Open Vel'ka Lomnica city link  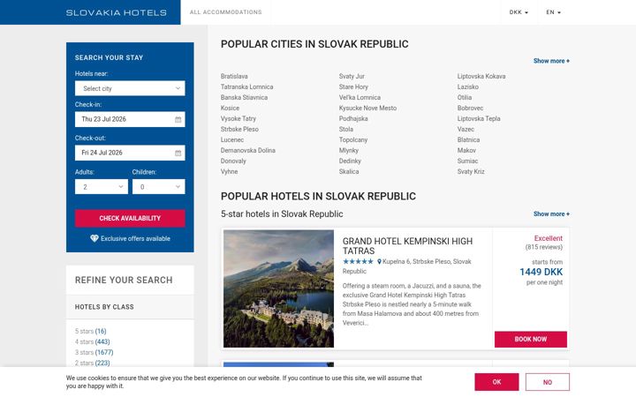pyautogui.click(x=360, y=97)
